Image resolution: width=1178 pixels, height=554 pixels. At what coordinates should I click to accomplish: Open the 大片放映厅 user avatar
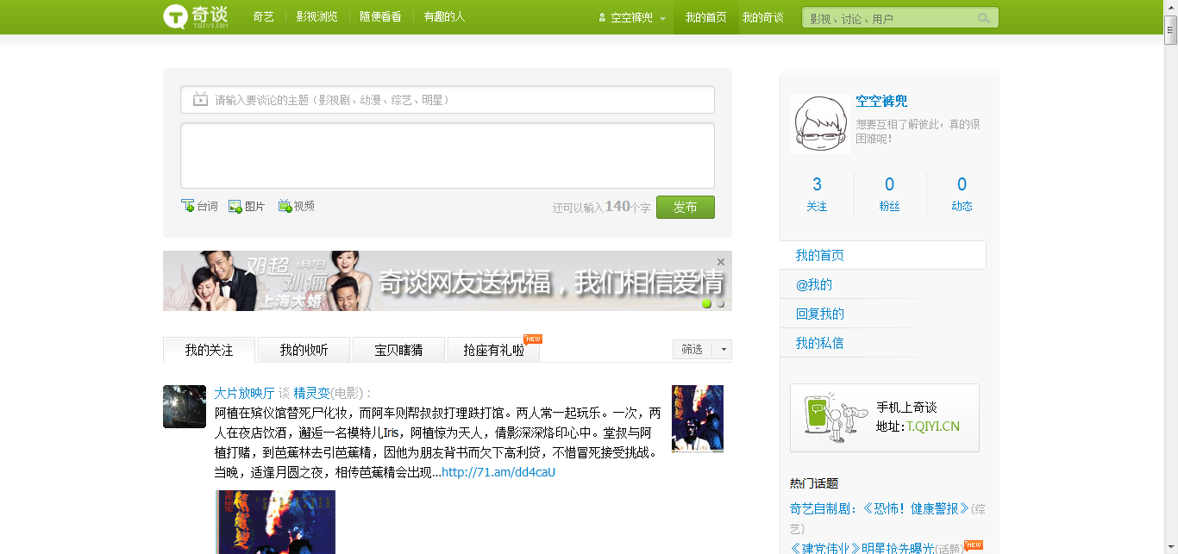coord(185,407)
